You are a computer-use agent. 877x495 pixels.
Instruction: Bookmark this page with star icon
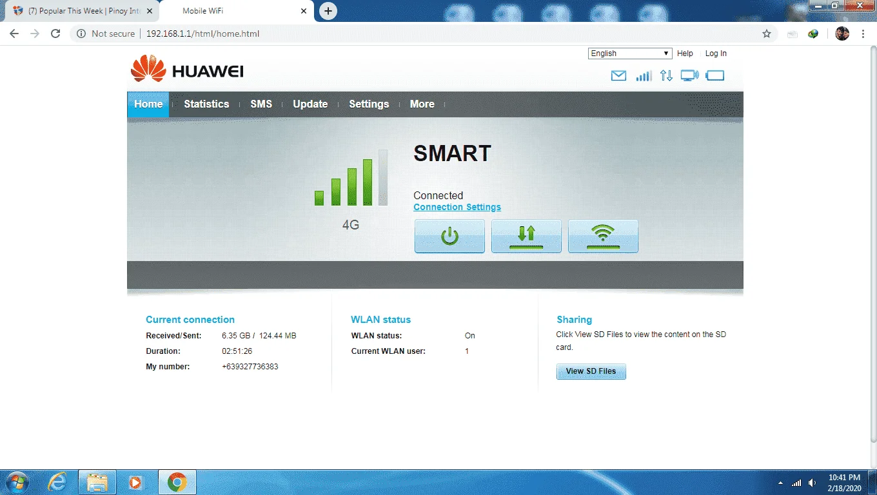(767, 34)
